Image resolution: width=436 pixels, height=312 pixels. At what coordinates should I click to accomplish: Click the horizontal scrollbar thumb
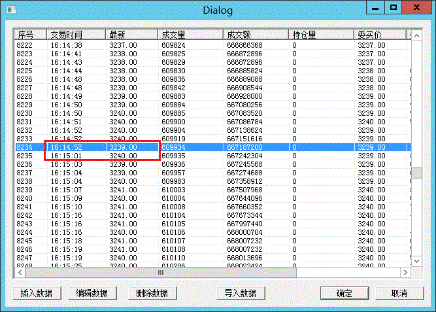coord(161,272)
